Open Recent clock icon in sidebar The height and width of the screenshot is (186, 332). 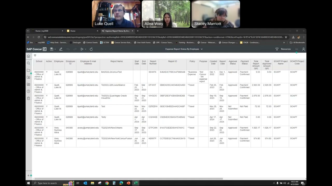coord(28,91)
